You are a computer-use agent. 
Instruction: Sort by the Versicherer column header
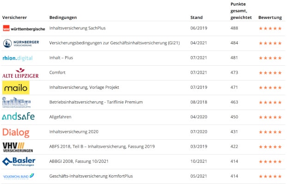pyautogui.click(x=12, y=17)
